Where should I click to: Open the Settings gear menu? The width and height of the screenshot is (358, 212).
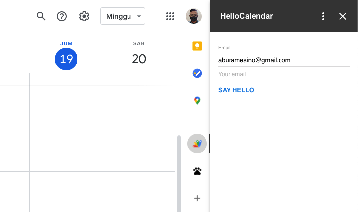click(x=84, y=16)
